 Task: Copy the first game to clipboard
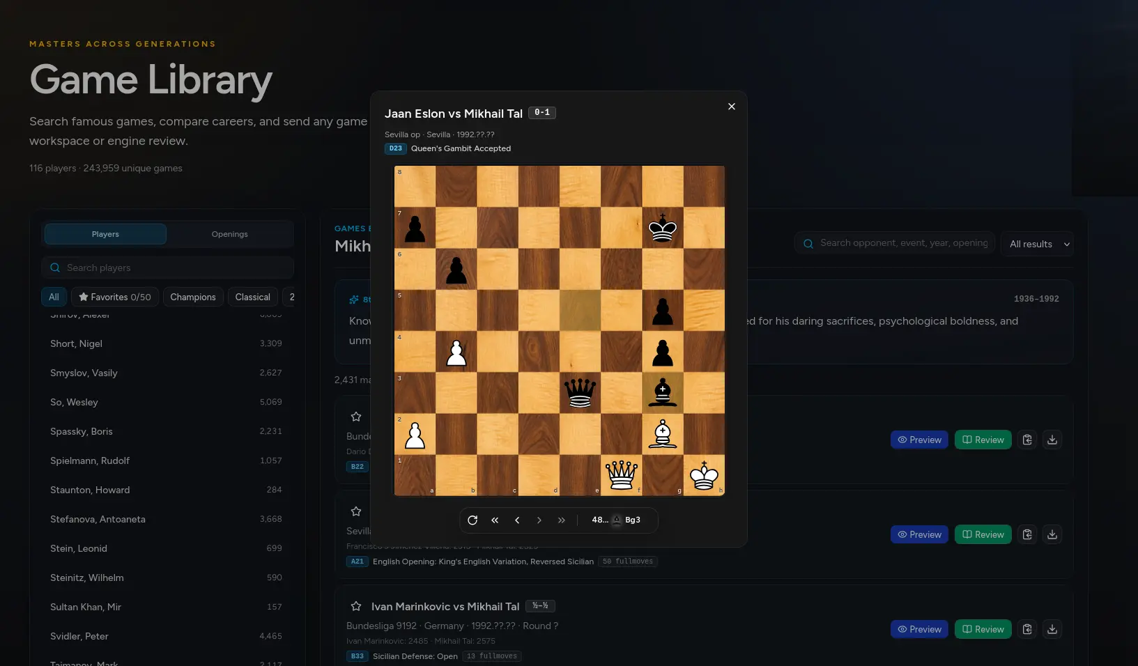point(1027,440)
